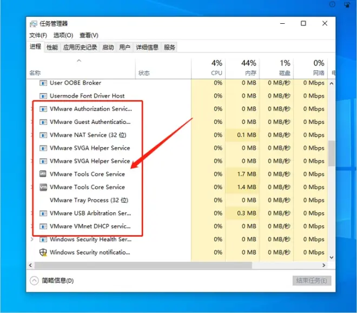Switch to the 详细信息 tab
Image resolution: width=357 pixels, height=313 pixels.
(147, 48)
